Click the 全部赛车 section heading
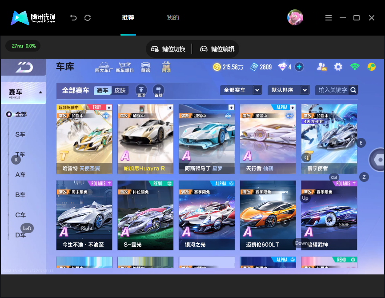This screenshot has width=385, height=298. coord(76,90)
